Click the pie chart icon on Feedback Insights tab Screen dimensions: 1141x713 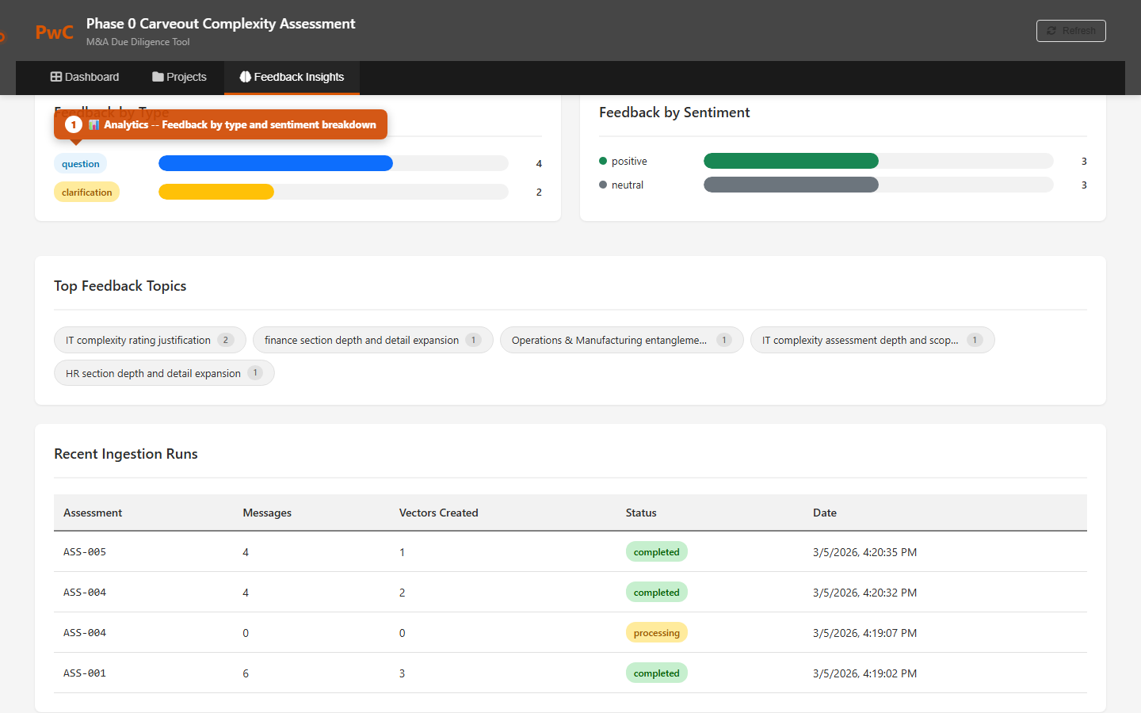click(x=245, y=77)
